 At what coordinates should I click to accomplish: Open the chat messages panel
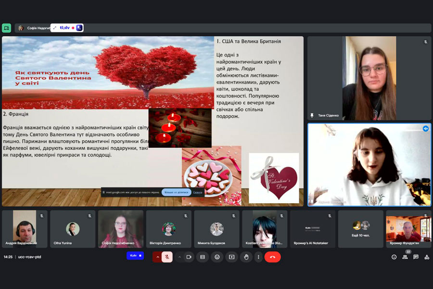pyautogui.click(x=416, y=257)
